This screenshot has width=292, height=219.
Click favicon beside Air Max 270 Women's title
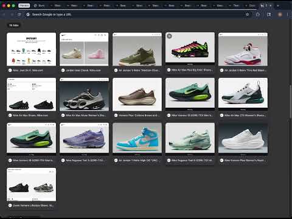(x=221, y=116)
